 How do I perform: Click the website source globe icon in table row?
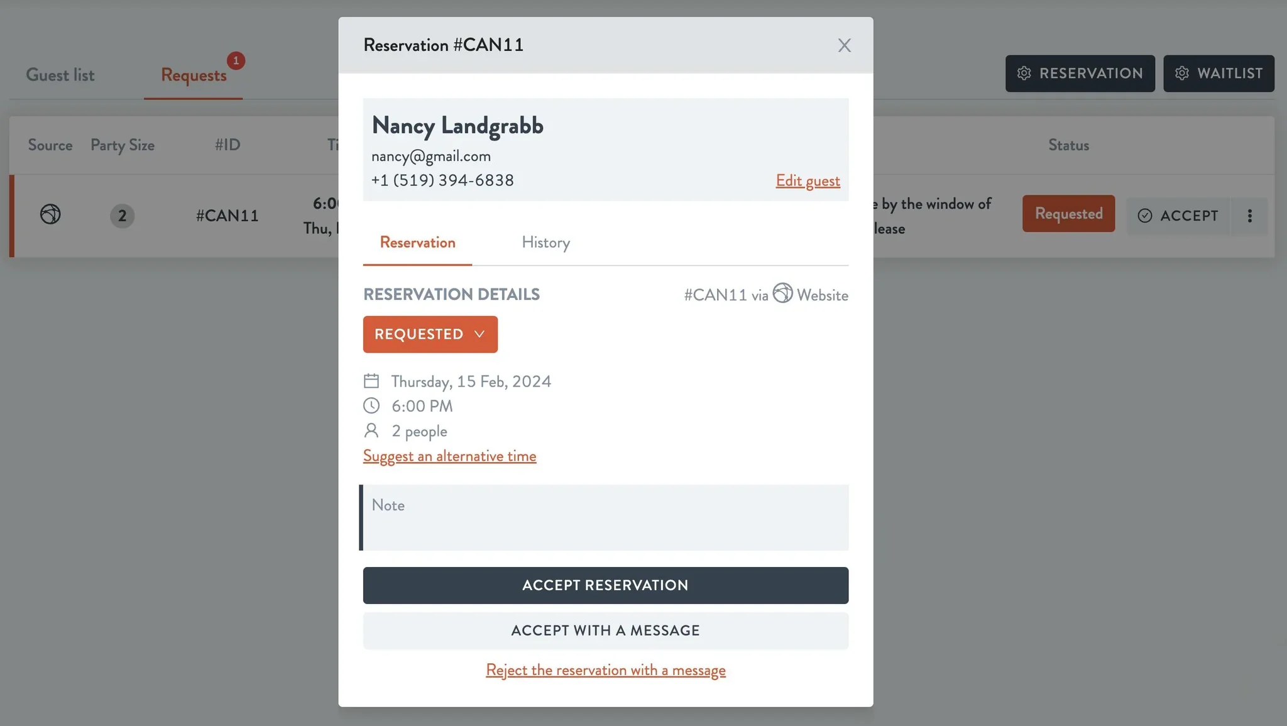50,214
